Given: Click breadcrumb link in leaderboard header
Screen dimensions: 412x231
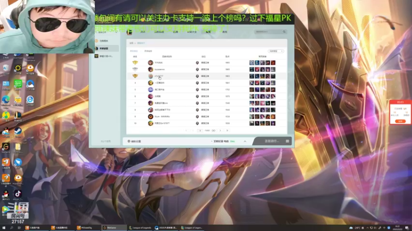Looking at the screenshot, I should (141, 43).
